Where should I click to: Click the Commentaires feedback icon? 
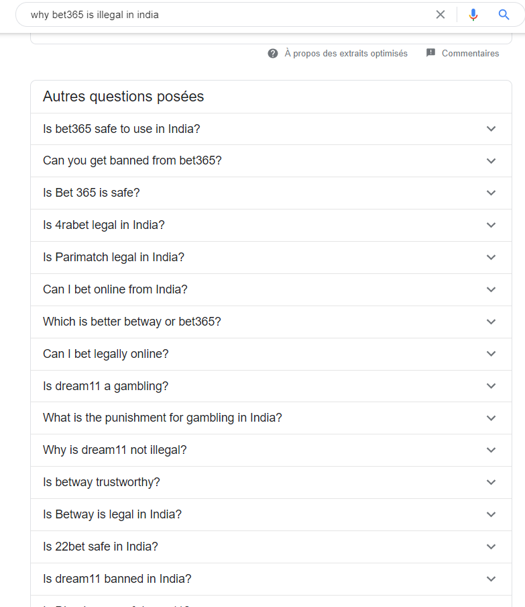click(x=431, y=53)
